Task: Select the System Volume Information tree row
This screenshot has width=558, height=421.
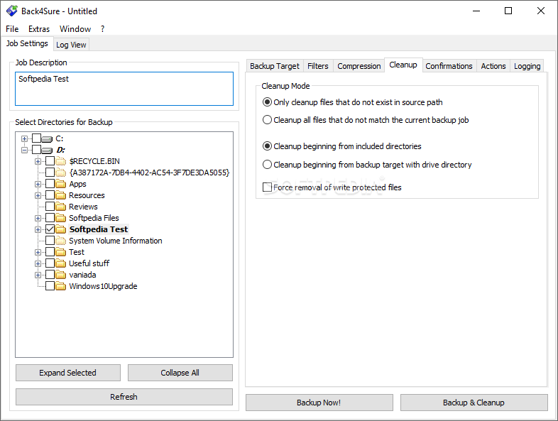Action: (115, 241)
